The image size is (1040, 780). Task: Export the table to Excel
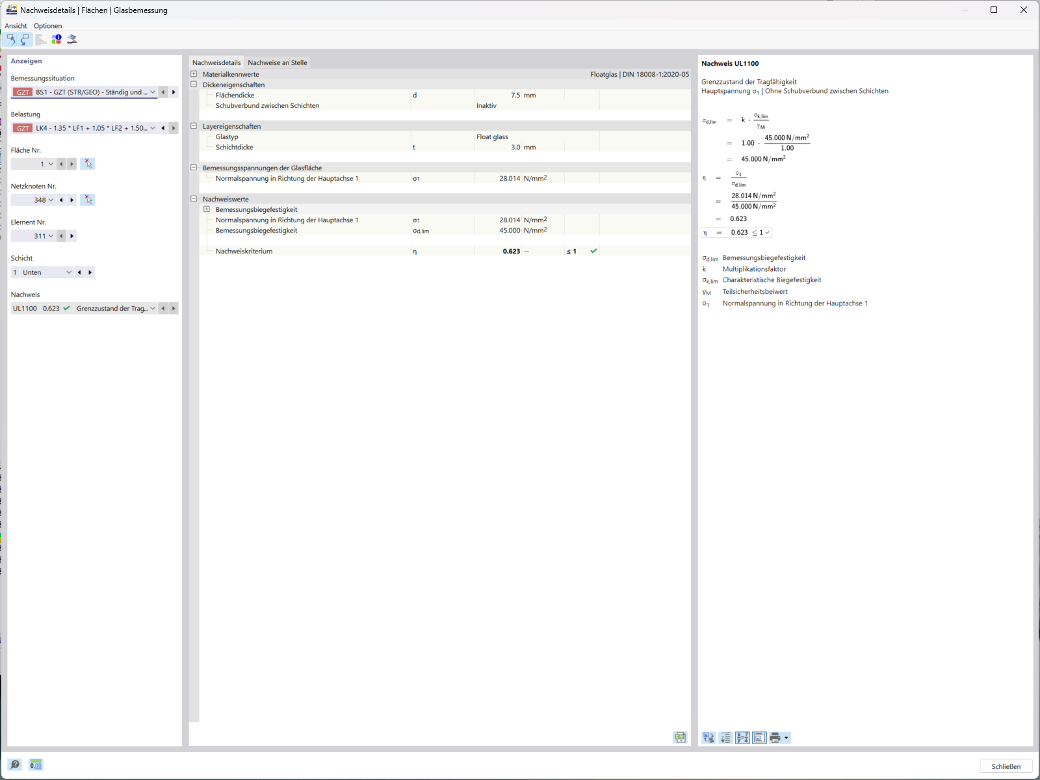(680, 738)
